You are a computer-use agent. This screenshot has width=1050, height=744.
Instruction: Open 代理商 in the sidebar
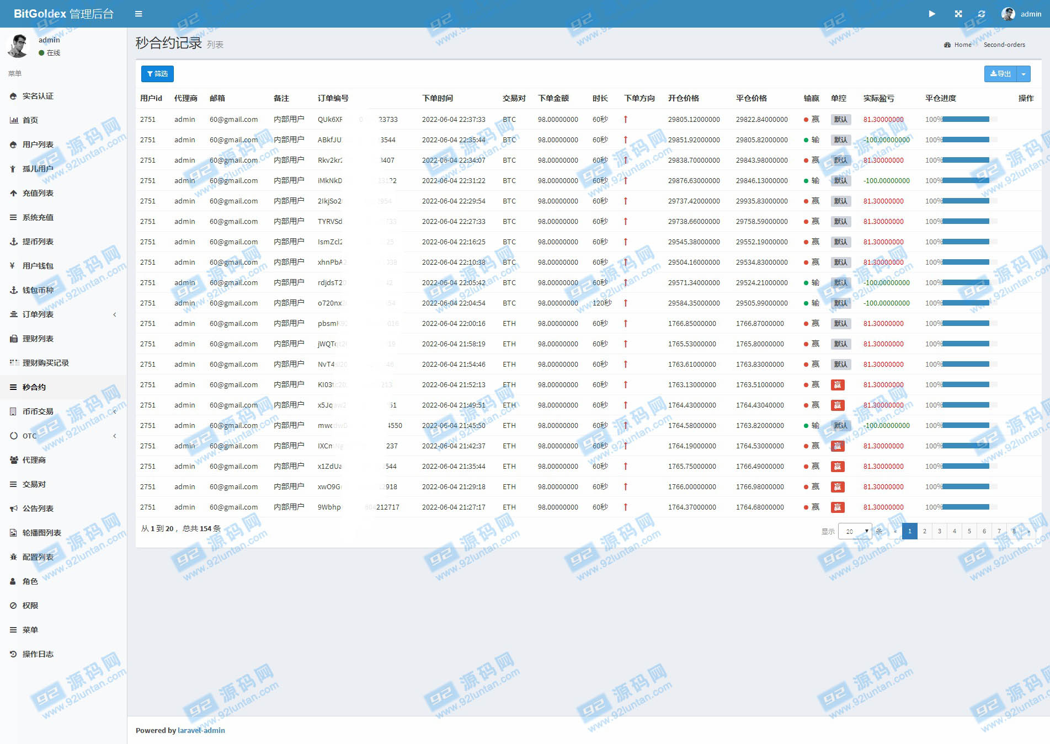coord(63,460)
